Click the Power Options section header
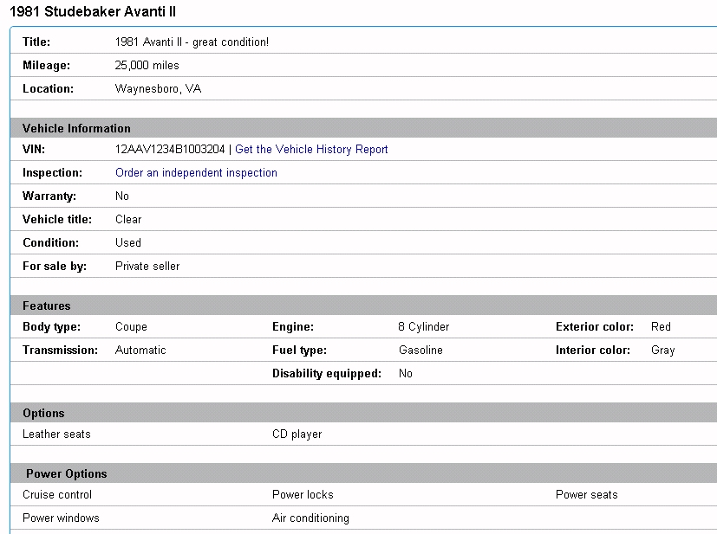Screen dimensions: 717x534 [x=67, y=473]
